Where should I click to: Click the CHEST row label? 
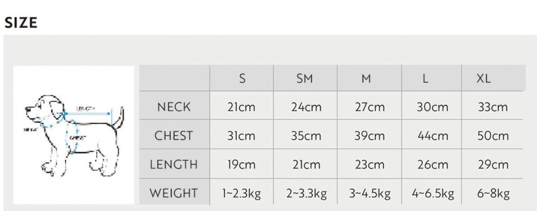[x=174, y=136]
